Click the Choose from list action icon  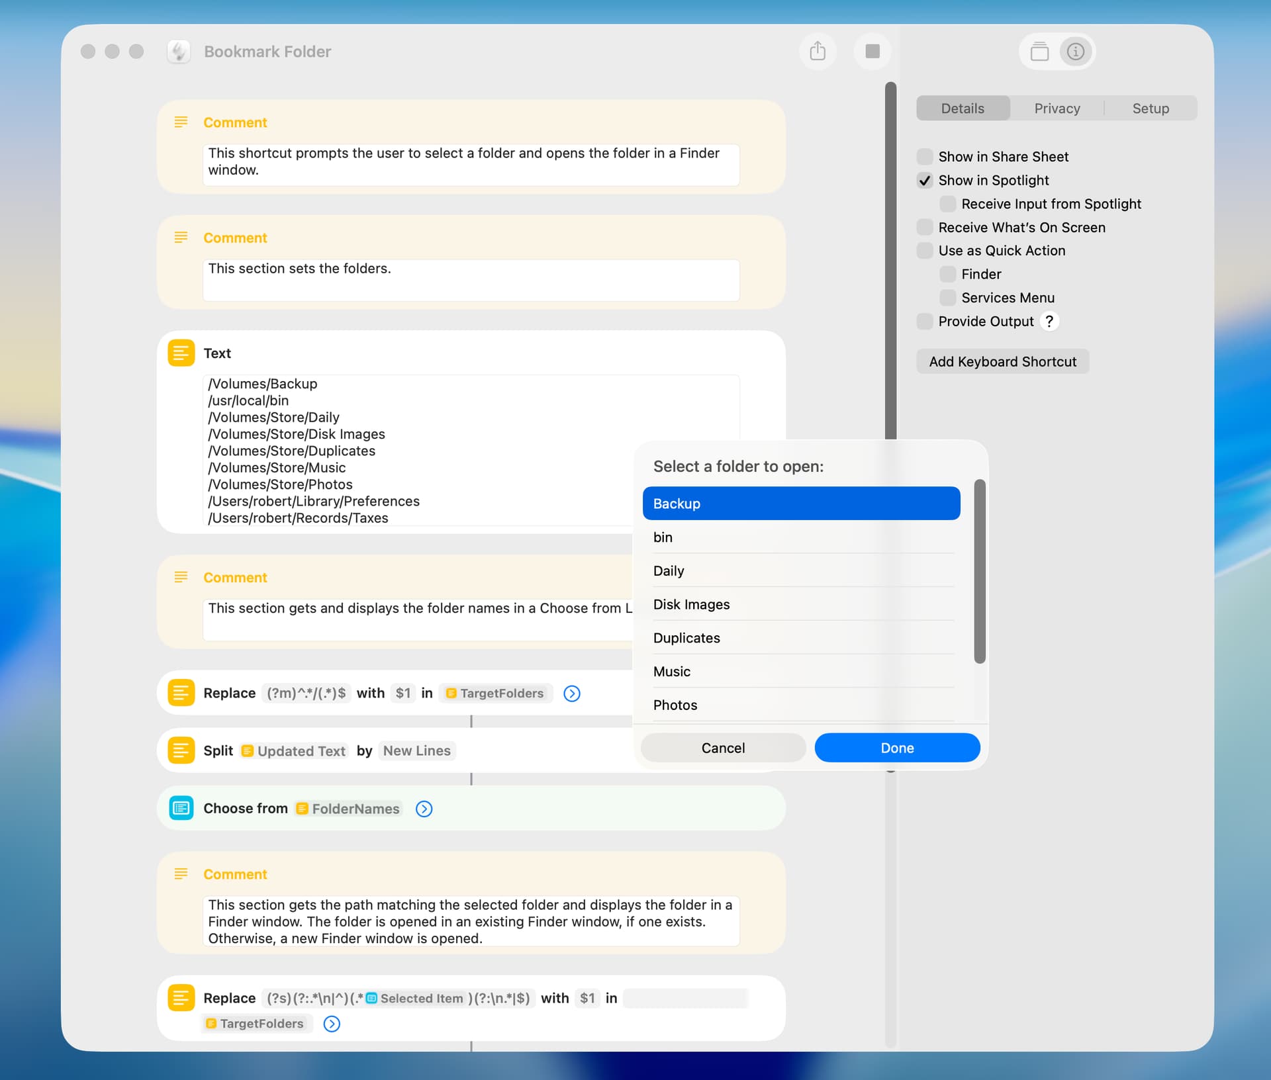pyautogui.click(x=181, y=808)
